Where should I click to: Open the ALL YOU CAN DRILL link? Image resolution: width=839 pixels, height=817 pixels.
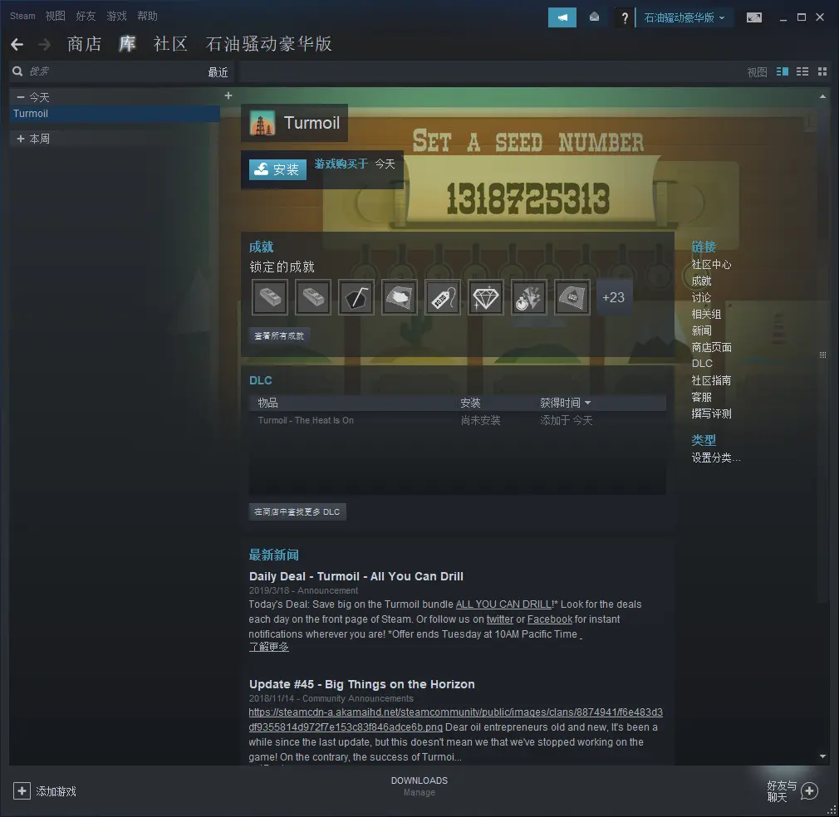coord(503,604)
